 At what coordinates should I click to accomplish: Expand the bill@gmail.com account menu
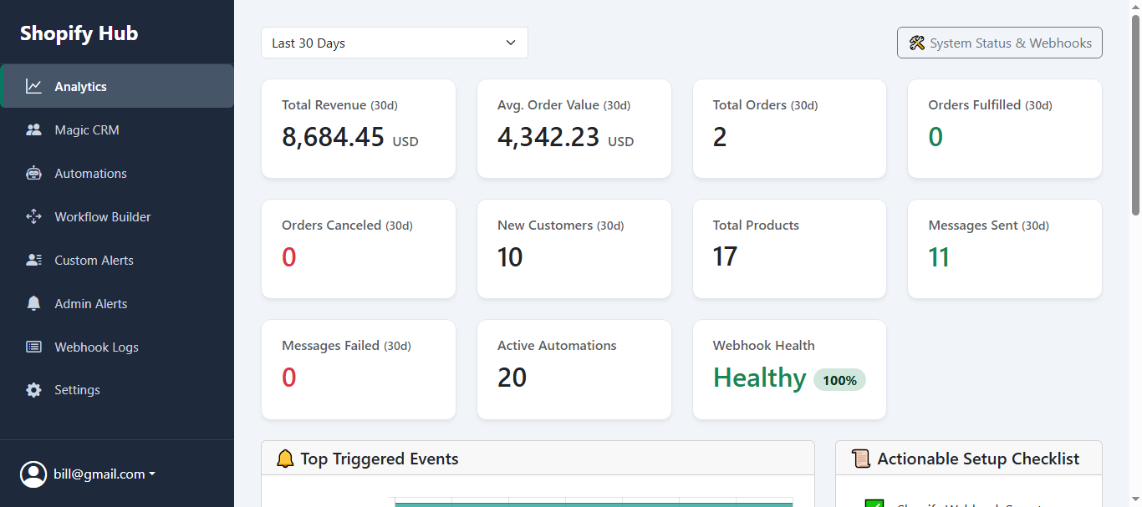click(x=105, y=474)
